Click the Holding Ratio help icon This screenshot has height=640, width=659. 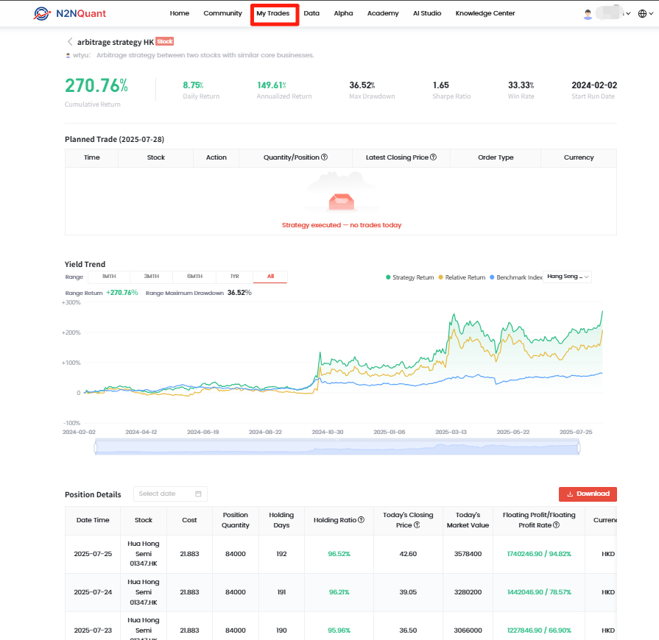361,520
